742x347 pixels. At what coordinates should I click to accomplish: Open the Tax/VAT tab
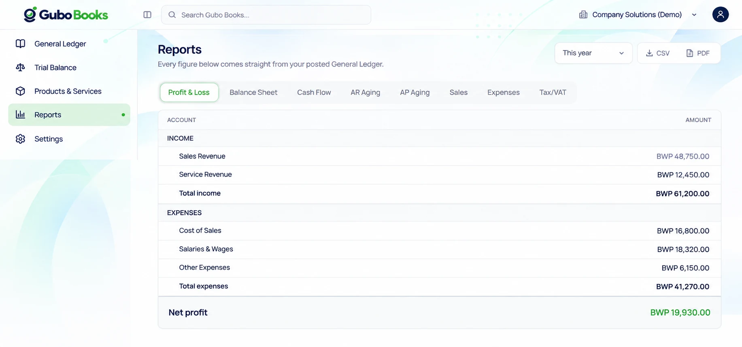553,92
